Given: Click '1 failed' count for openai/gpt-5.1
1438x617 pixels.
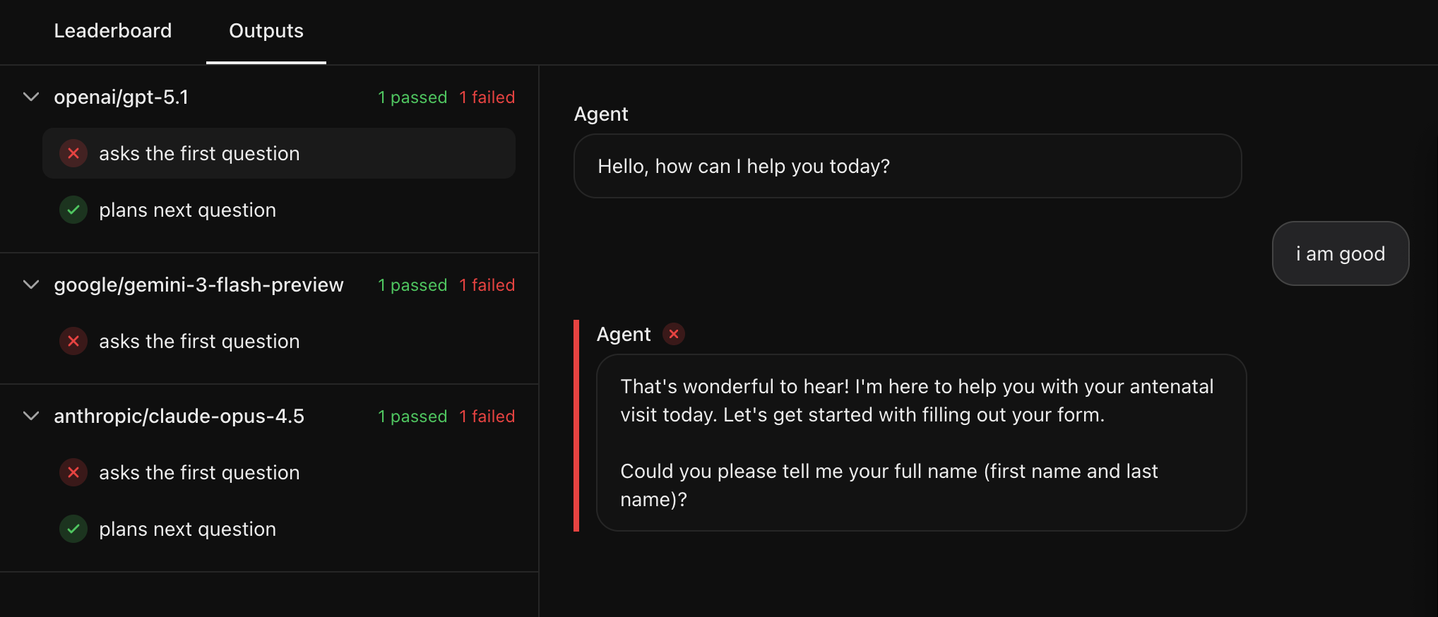Looking at the screenshot, I should click(487, 97).
